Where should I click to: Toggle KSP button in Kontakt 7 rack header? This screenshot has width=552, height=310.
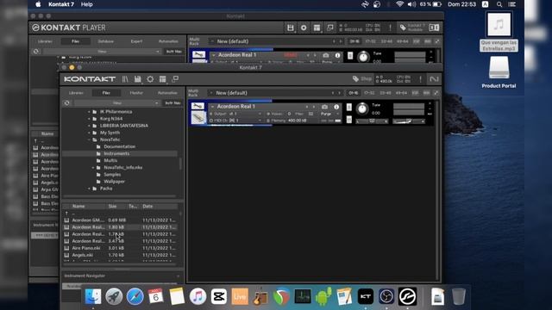coord(415,93)
